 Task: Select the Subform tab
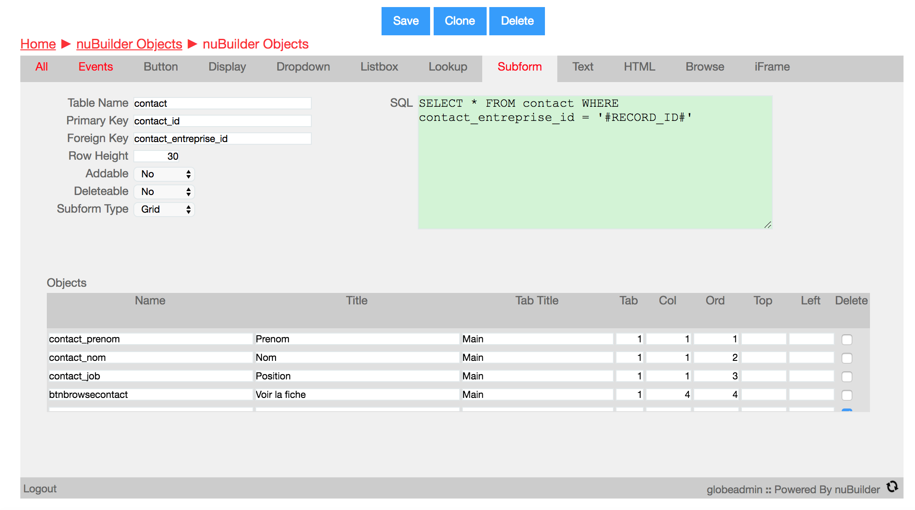pos(520,67)
